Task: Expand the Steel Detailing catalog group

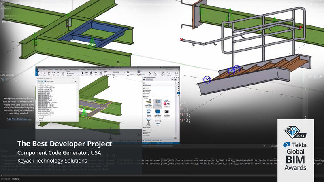Action: tap(143, 92)
